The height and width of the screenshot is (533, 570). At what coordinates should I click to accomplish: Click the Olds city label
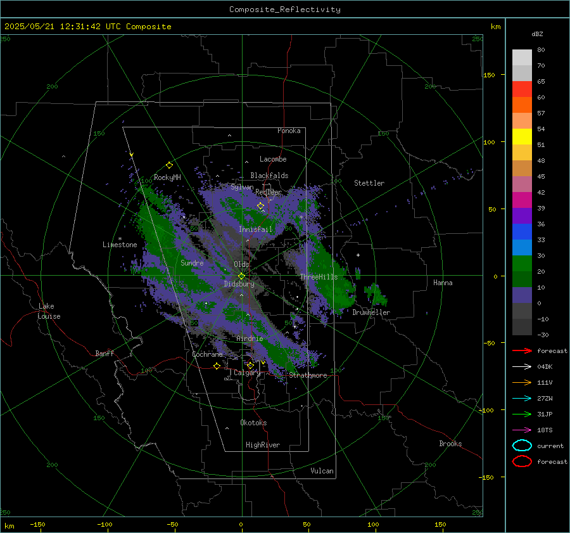click(x=241, y=264)
